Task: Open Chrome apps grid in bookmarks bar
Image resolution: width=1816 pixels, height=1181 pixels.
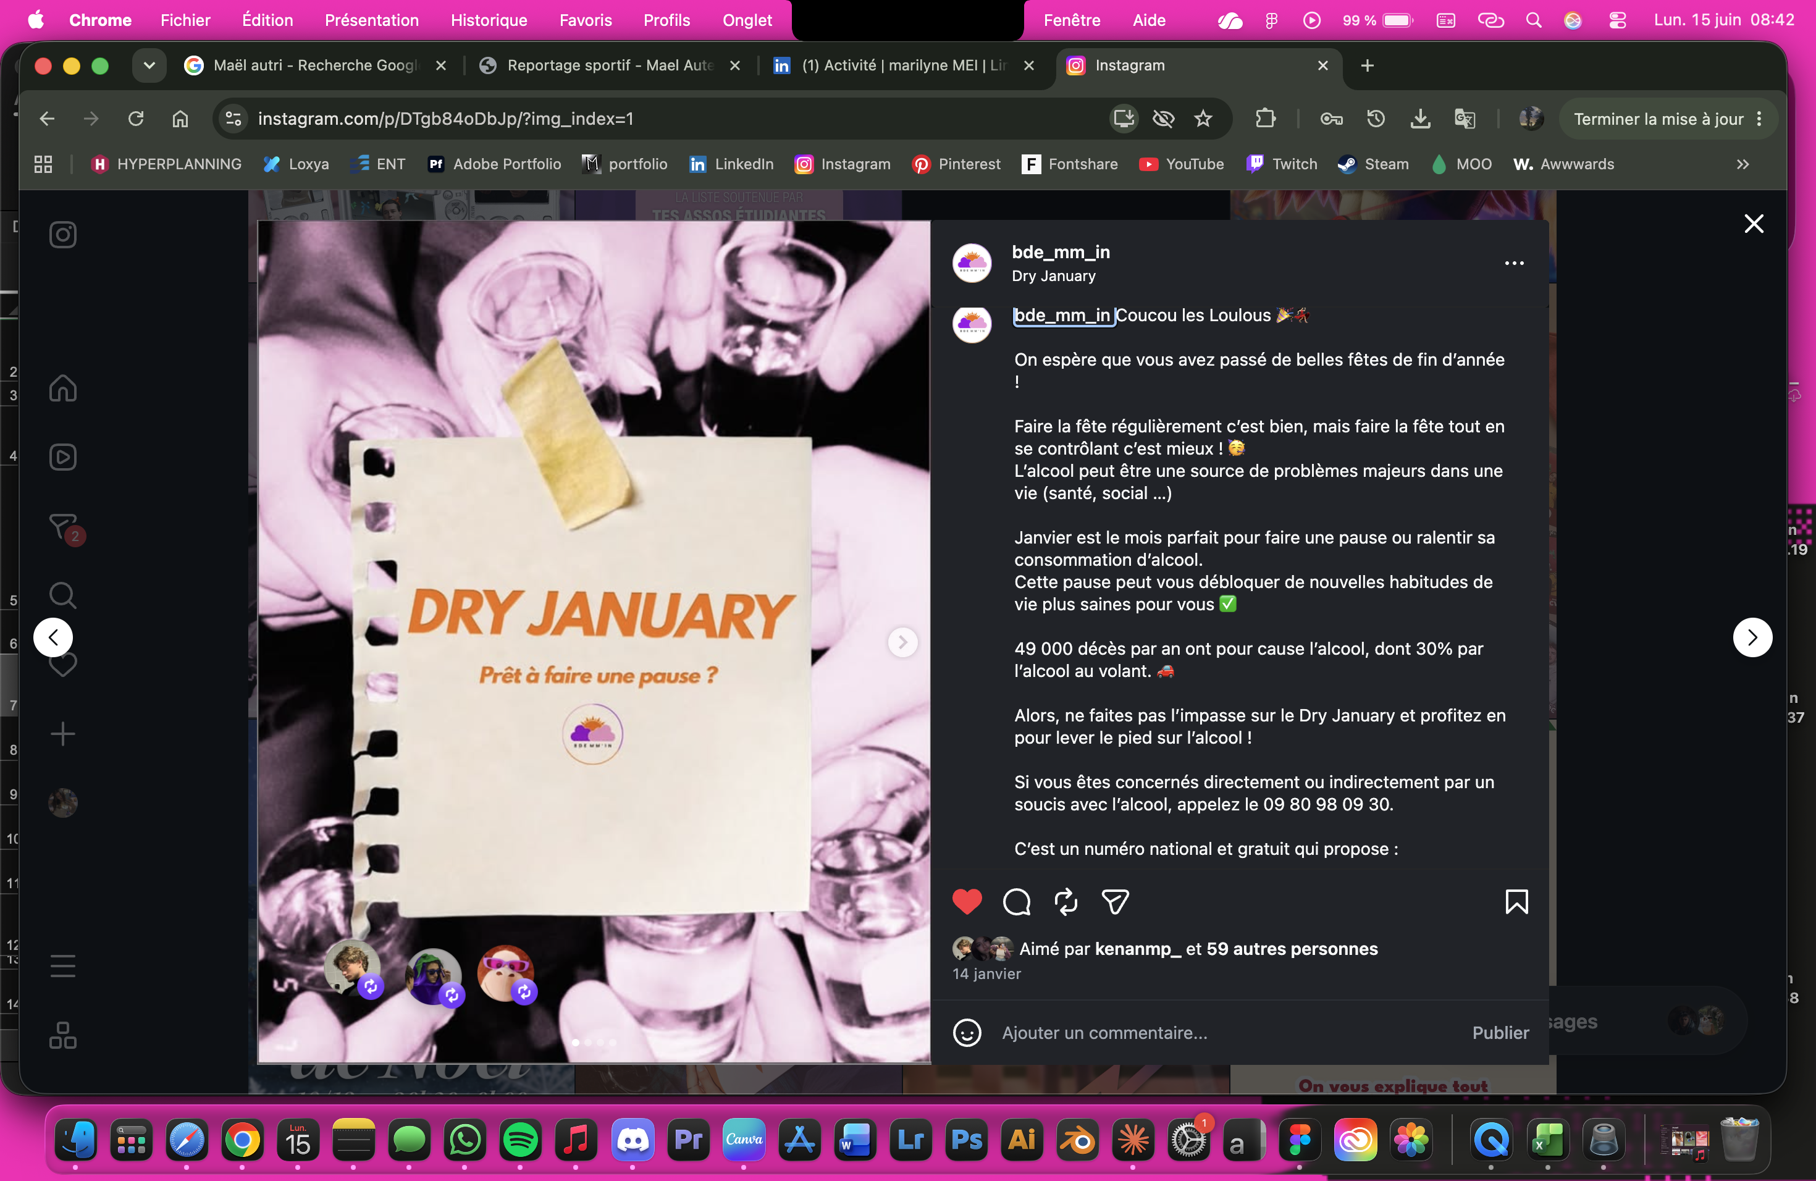Action: click(43, 164)
